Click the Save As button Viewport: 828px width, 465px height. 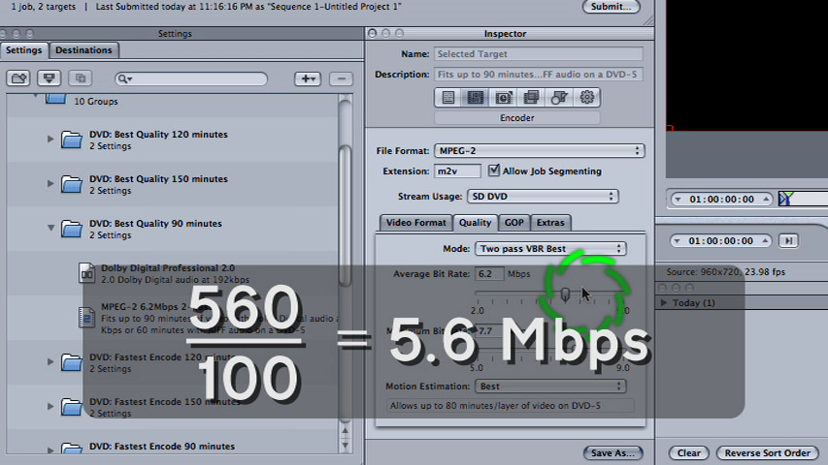point(613,452)
